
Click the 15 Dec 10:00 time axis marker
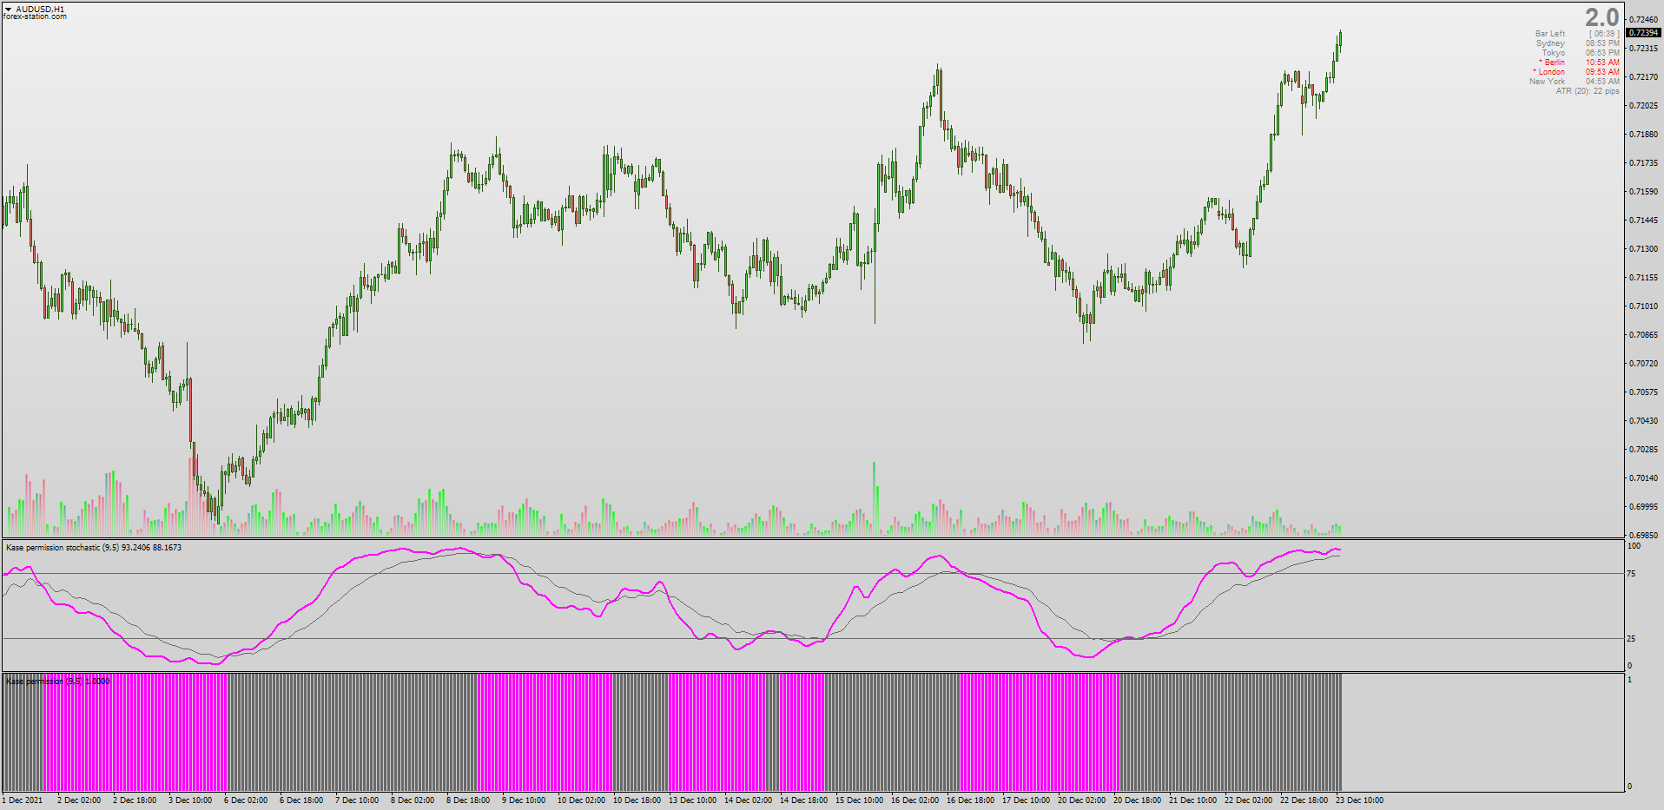[x=859, y=800]
